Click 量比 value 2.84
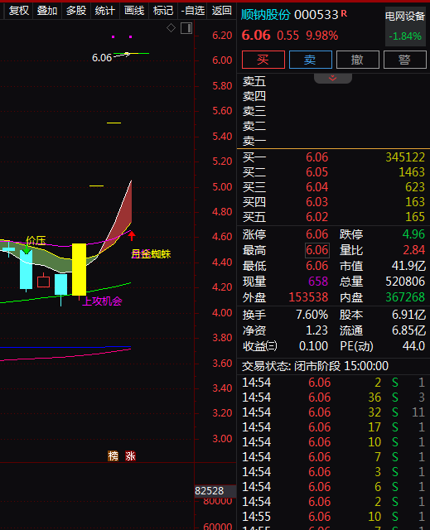Screen dimensions: 430x530 click(413, 250)
